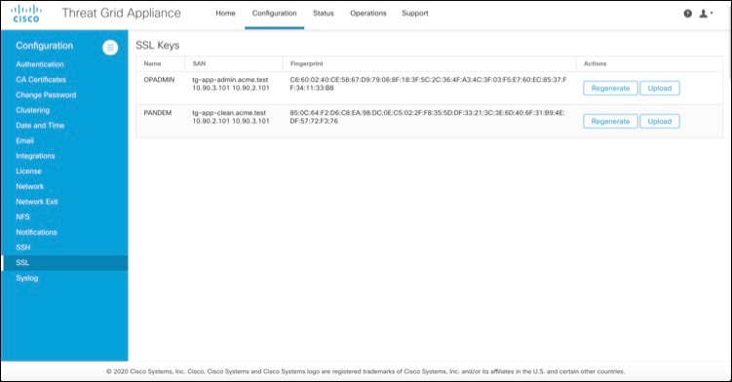The width and height of the screenshot is (732, 382).
Task: Open the user account dropdown
Action: click(706, 14)
